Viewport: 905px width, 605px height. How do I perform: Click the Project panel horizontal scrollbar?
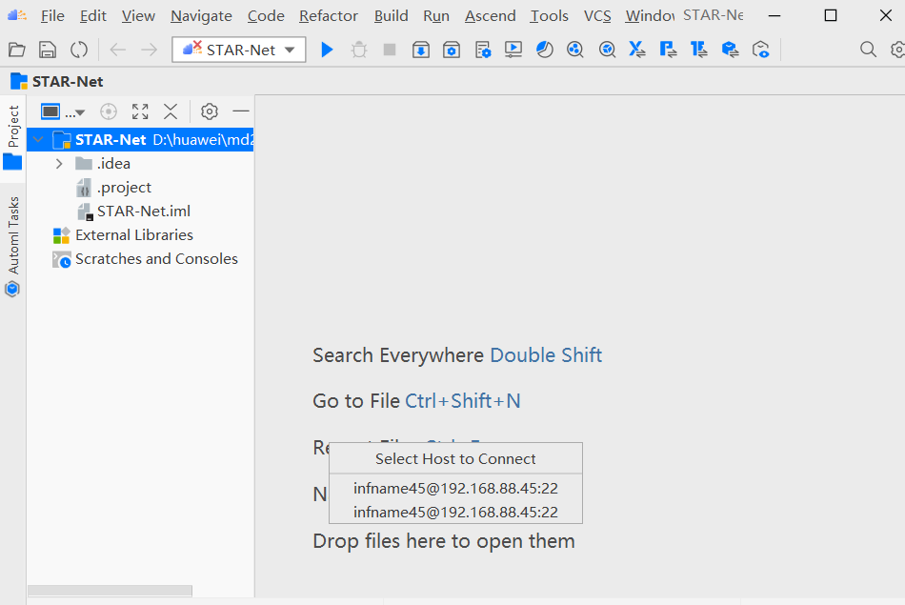(x=110, y=591)
